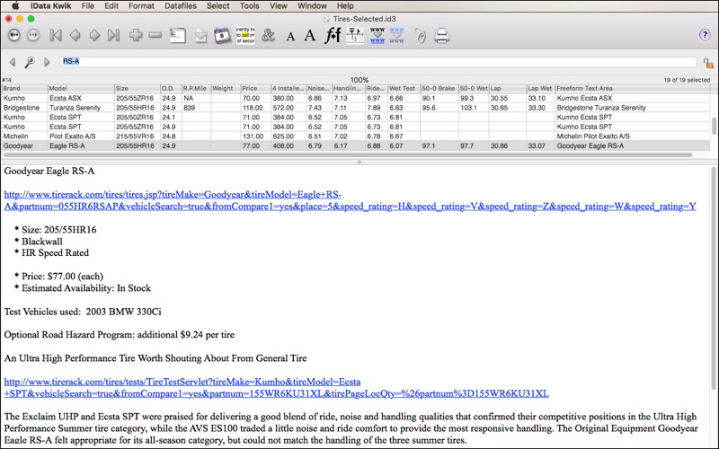Open the Edit menu
Screen dimensions: 719x449
[111, 6]
